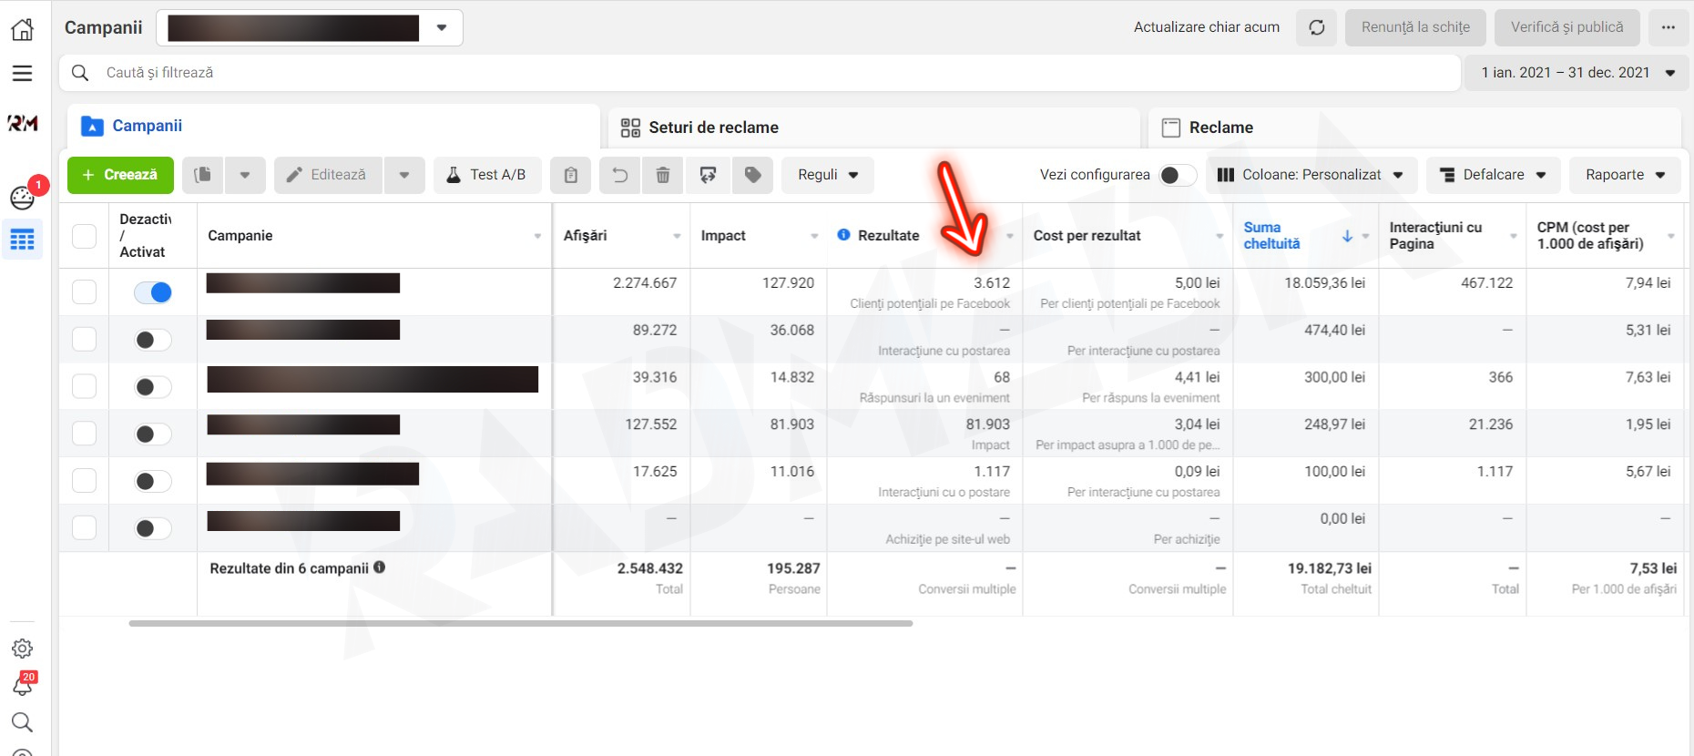
Task: Open notifications bell in sidebar
Action: [22, 685]
